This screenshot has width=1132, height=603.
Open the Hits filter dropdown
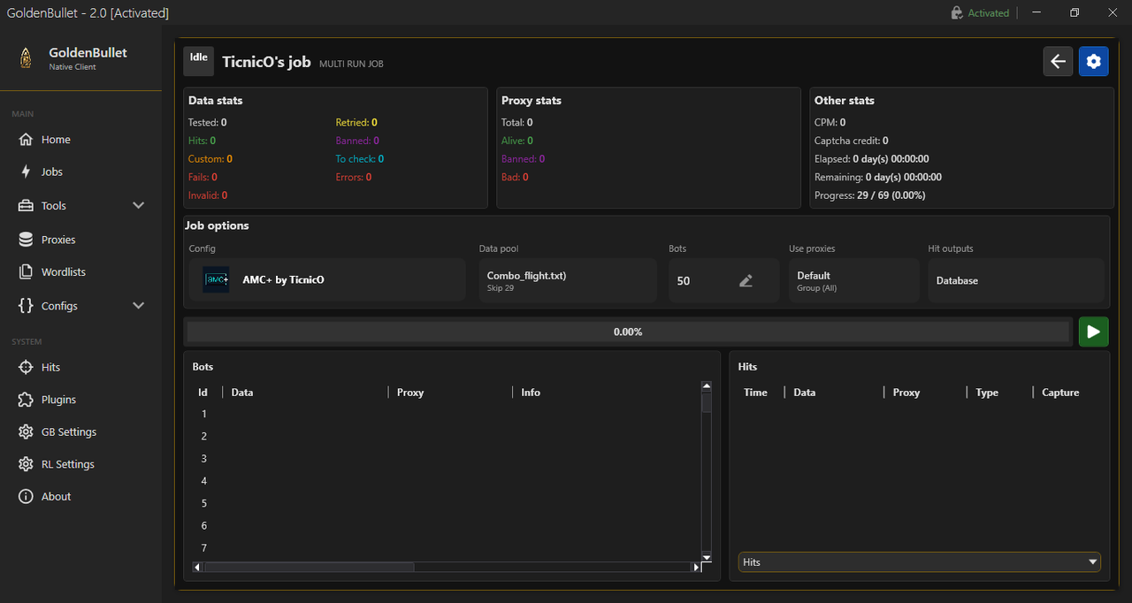[920, 562]
